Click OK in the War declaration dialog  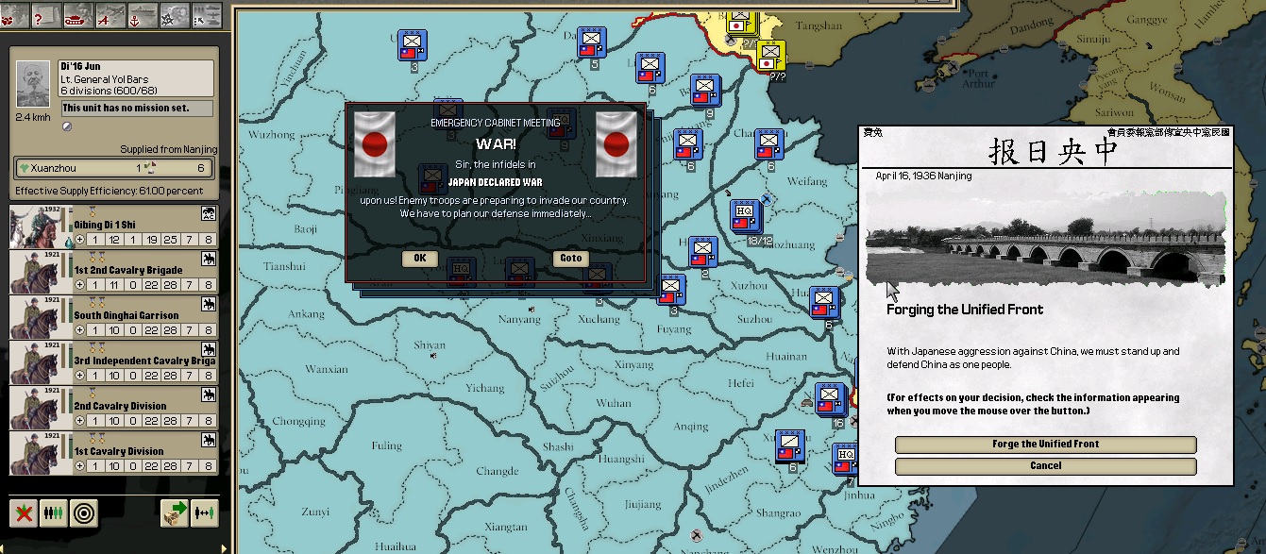pos(420,258)
